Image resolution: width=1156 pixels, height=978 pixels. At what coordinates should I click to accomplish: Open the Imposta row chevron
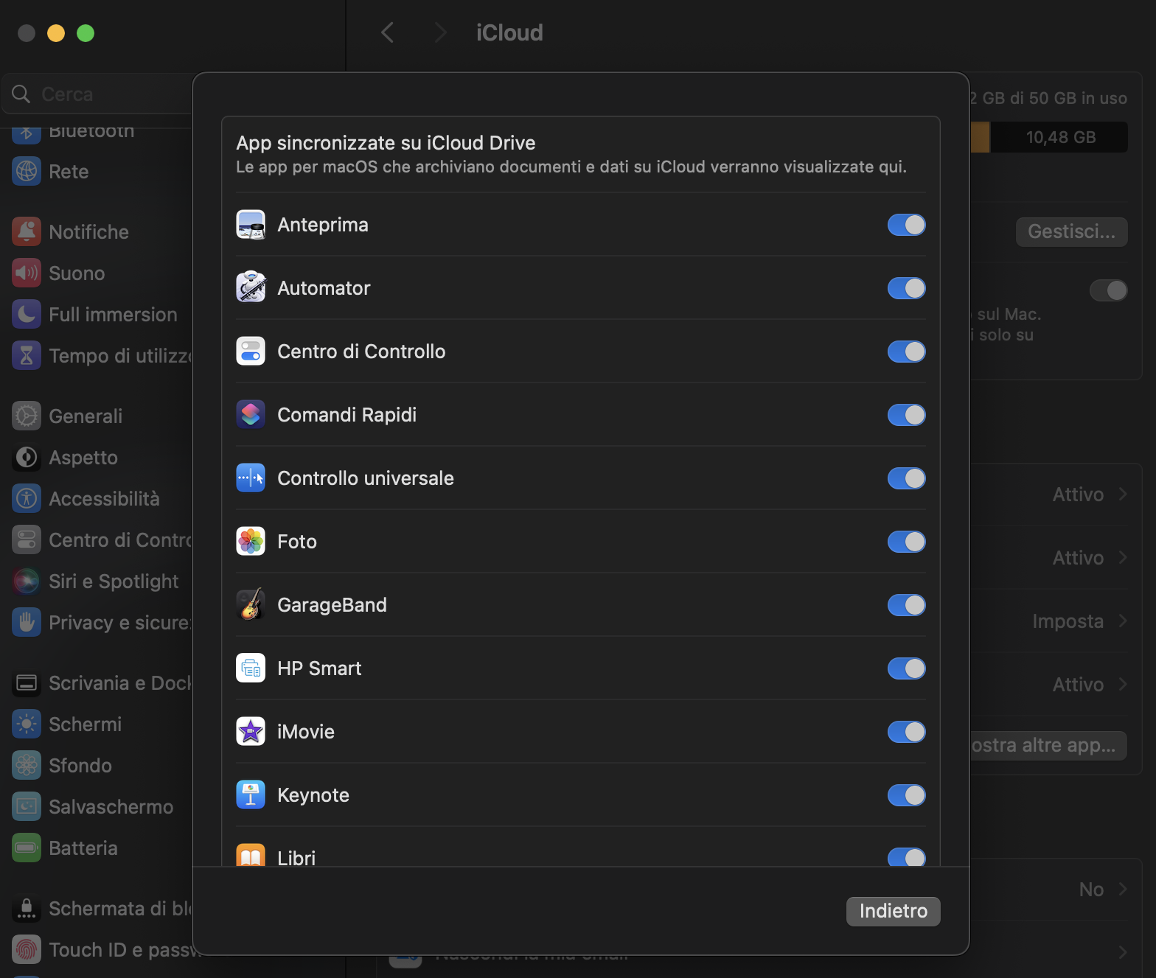[x=1123, y=621]
